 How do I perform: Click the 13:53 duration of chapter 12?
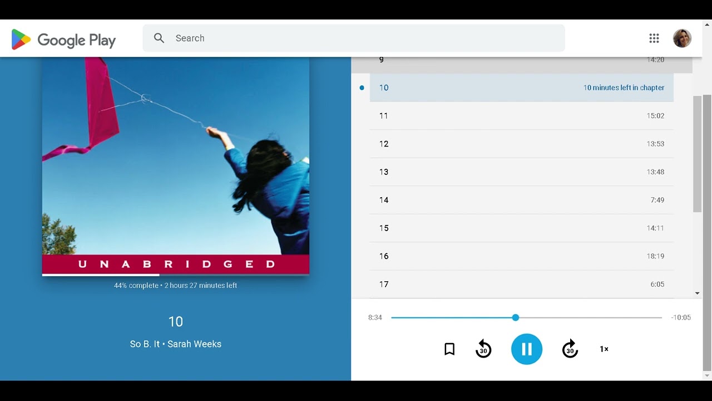(655, 144)
